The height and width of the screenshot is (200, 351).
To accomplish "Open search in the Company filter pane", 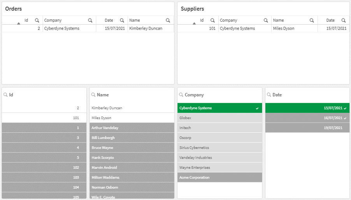I will (181, 95).
